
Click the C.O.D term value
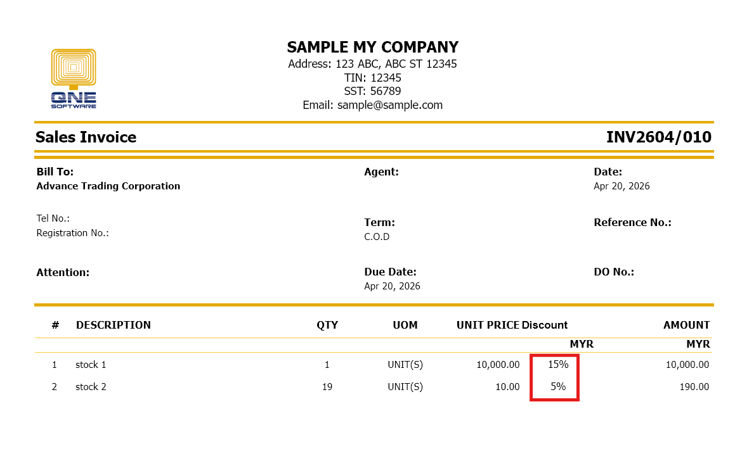[377, 237]
